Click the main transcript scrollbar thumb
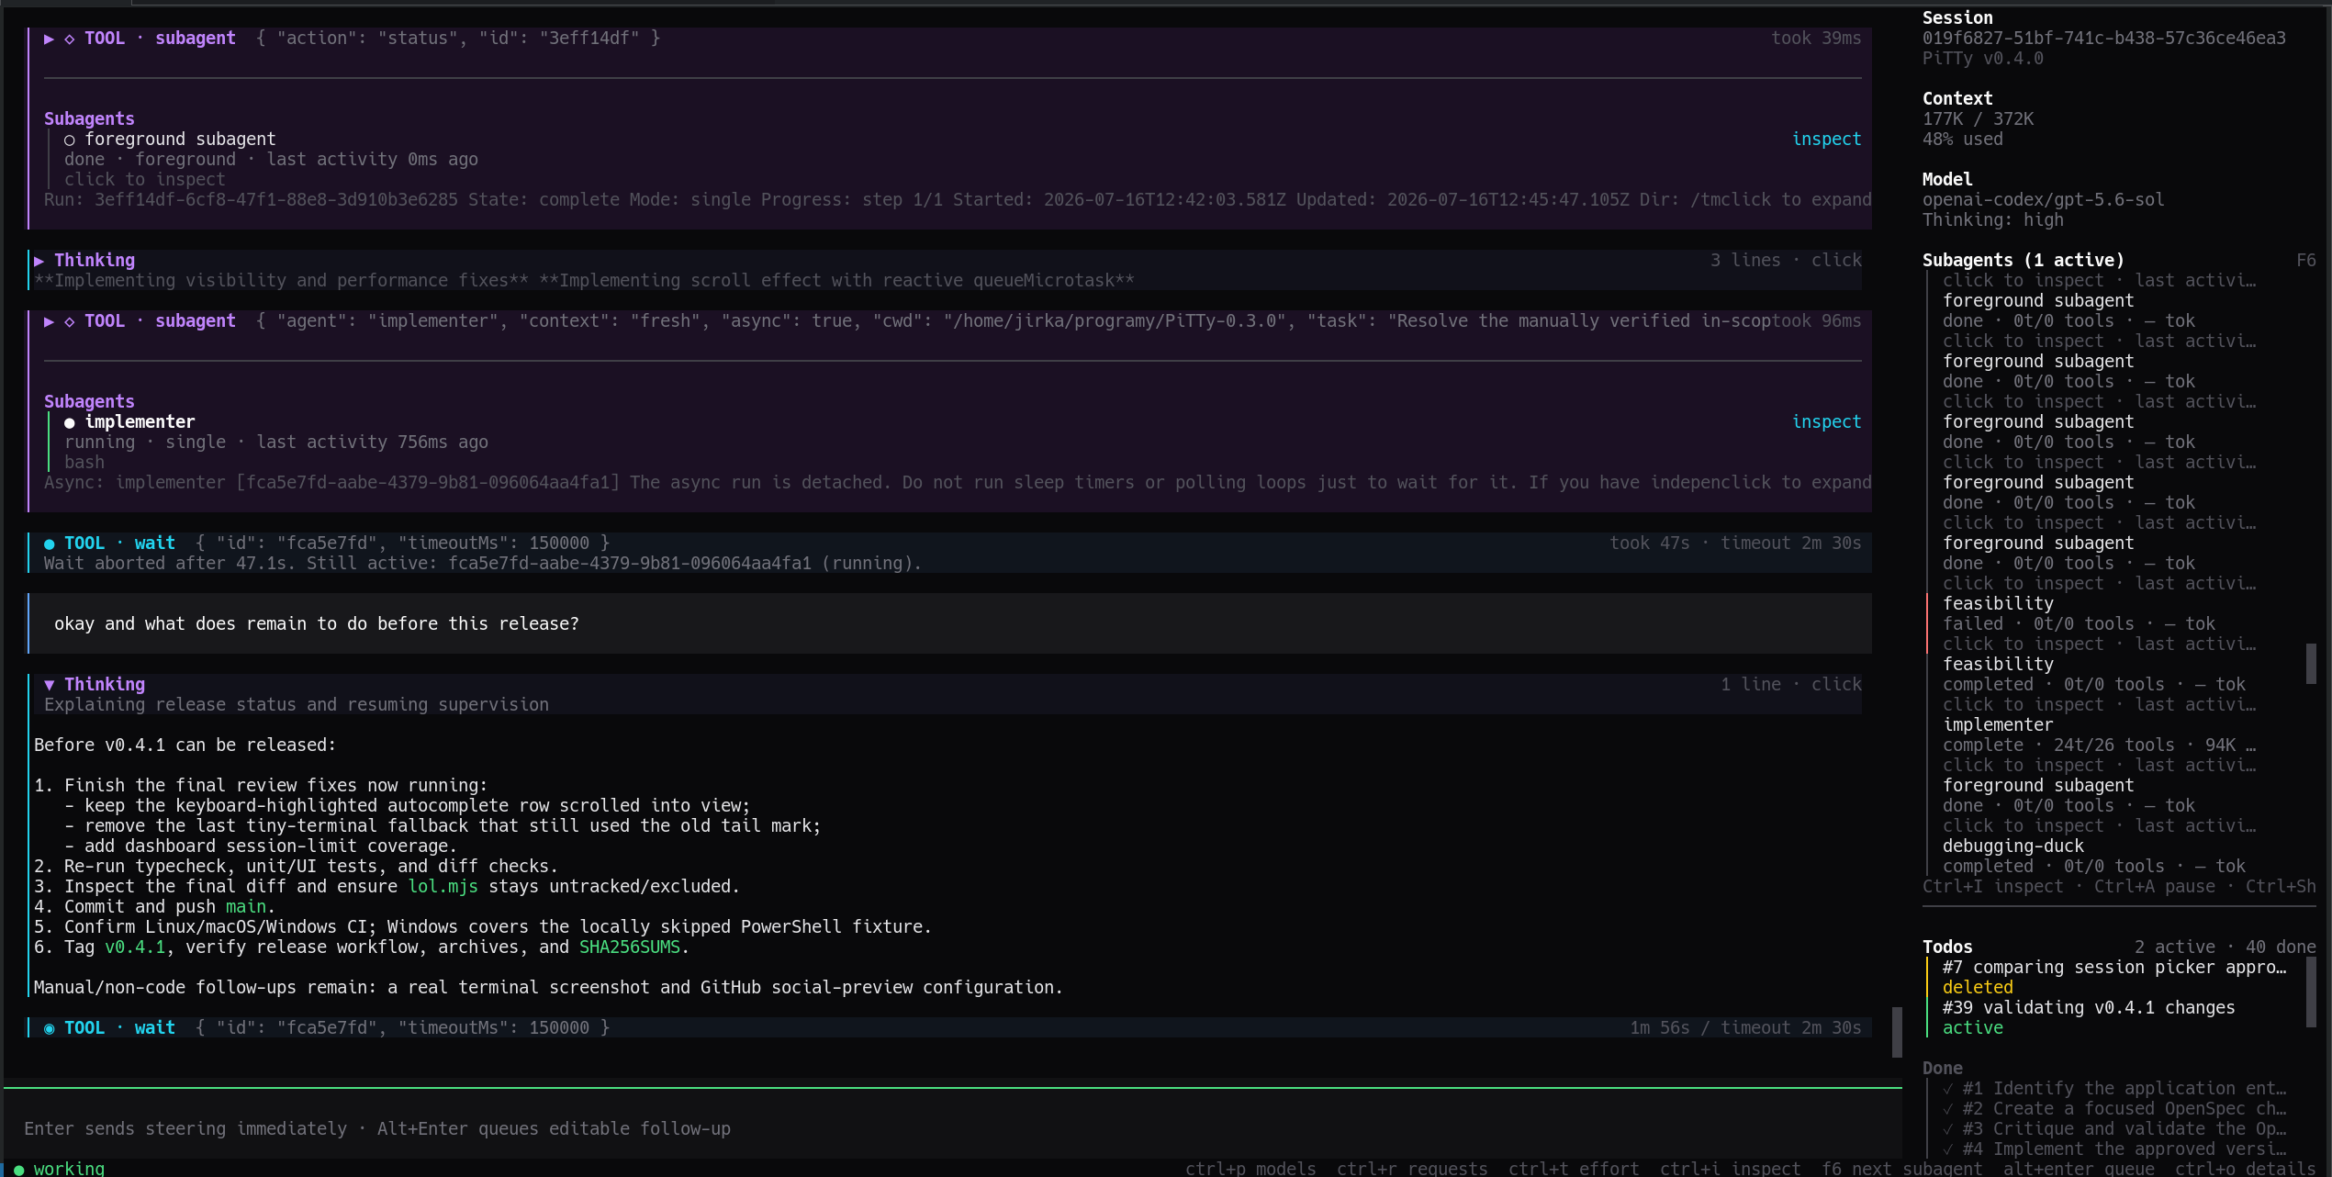 click(x=1896, y=1033)
